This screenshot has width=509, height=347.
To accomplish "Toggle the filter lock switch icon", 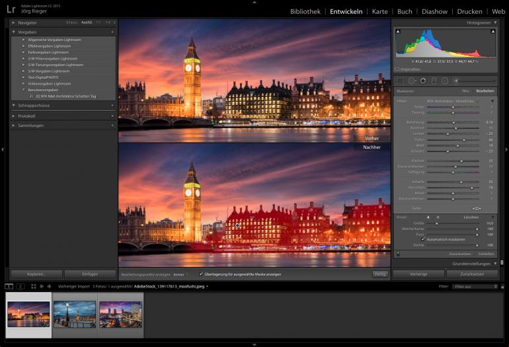I will click(x=502, y=287).
